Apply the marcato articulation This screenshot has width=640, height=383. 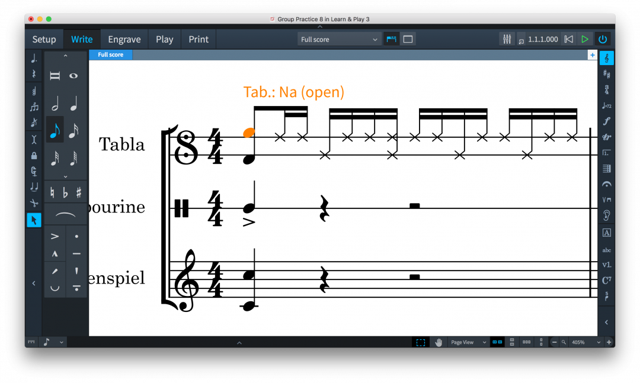55,254
